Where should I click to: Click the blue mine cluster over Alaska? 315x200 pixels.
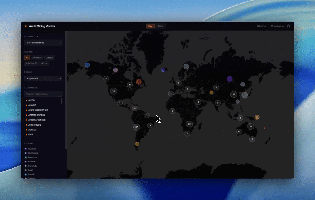[x=87, y=65]
